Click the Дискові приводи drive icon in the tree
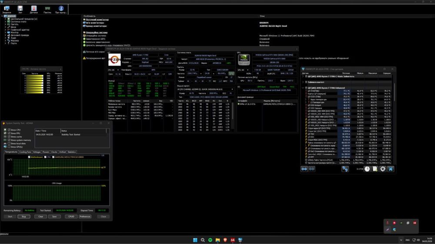Viewport: 435px width, 244px height. (x=9, y=35)
